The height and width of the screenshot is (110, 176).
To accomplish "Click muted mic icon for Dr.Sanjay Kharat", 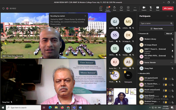I will (x=172, y=45).
